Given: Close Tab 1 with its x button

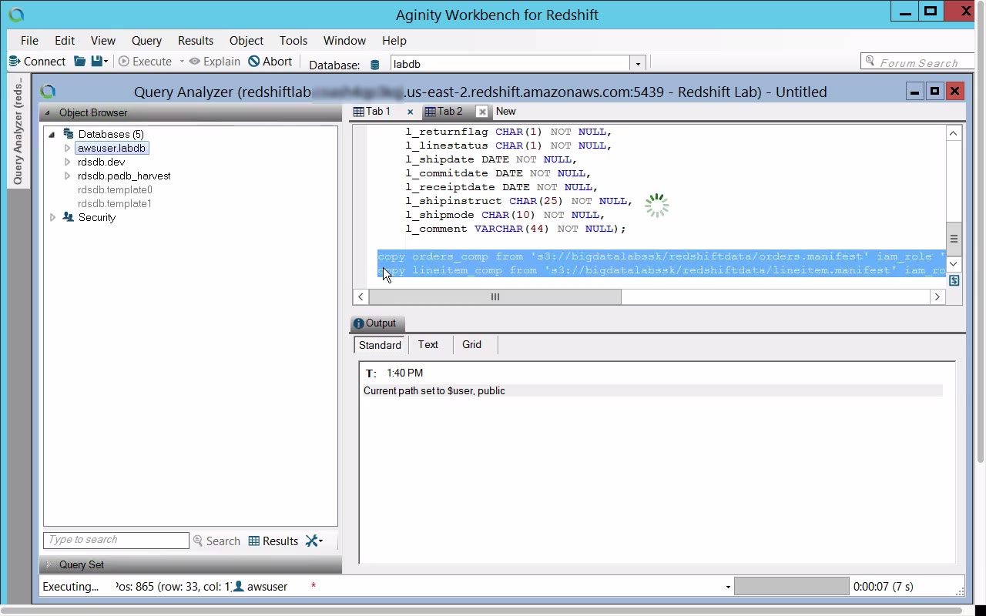Looking at the screenshot, I should coord(410,112).
